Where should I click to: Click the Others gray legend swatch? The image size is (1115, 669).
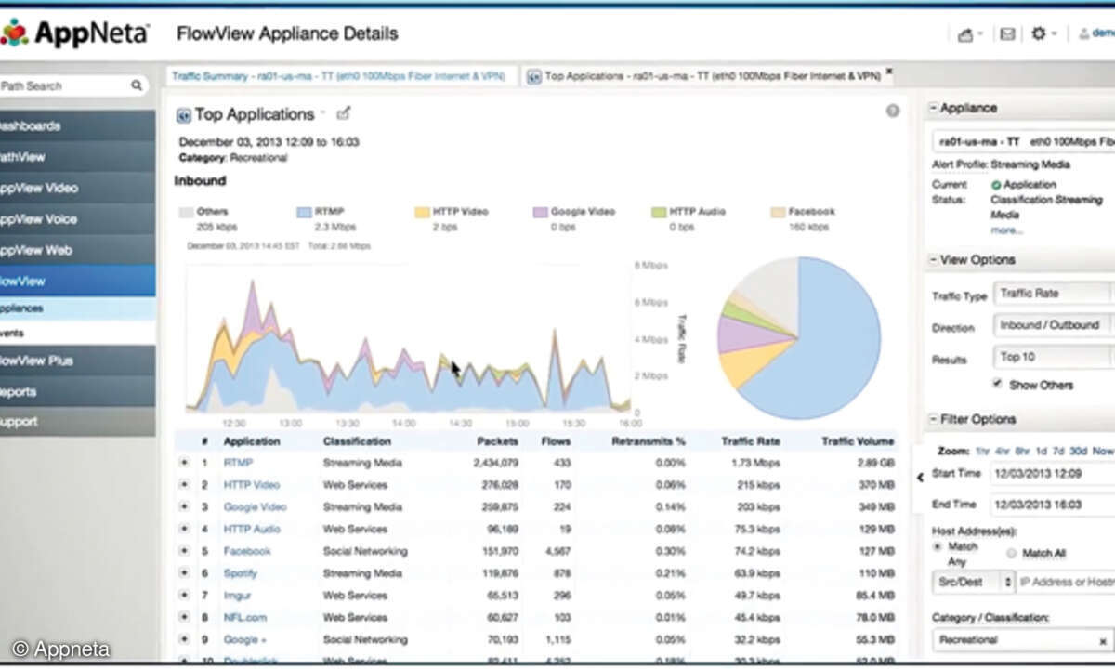pos(186,212)
